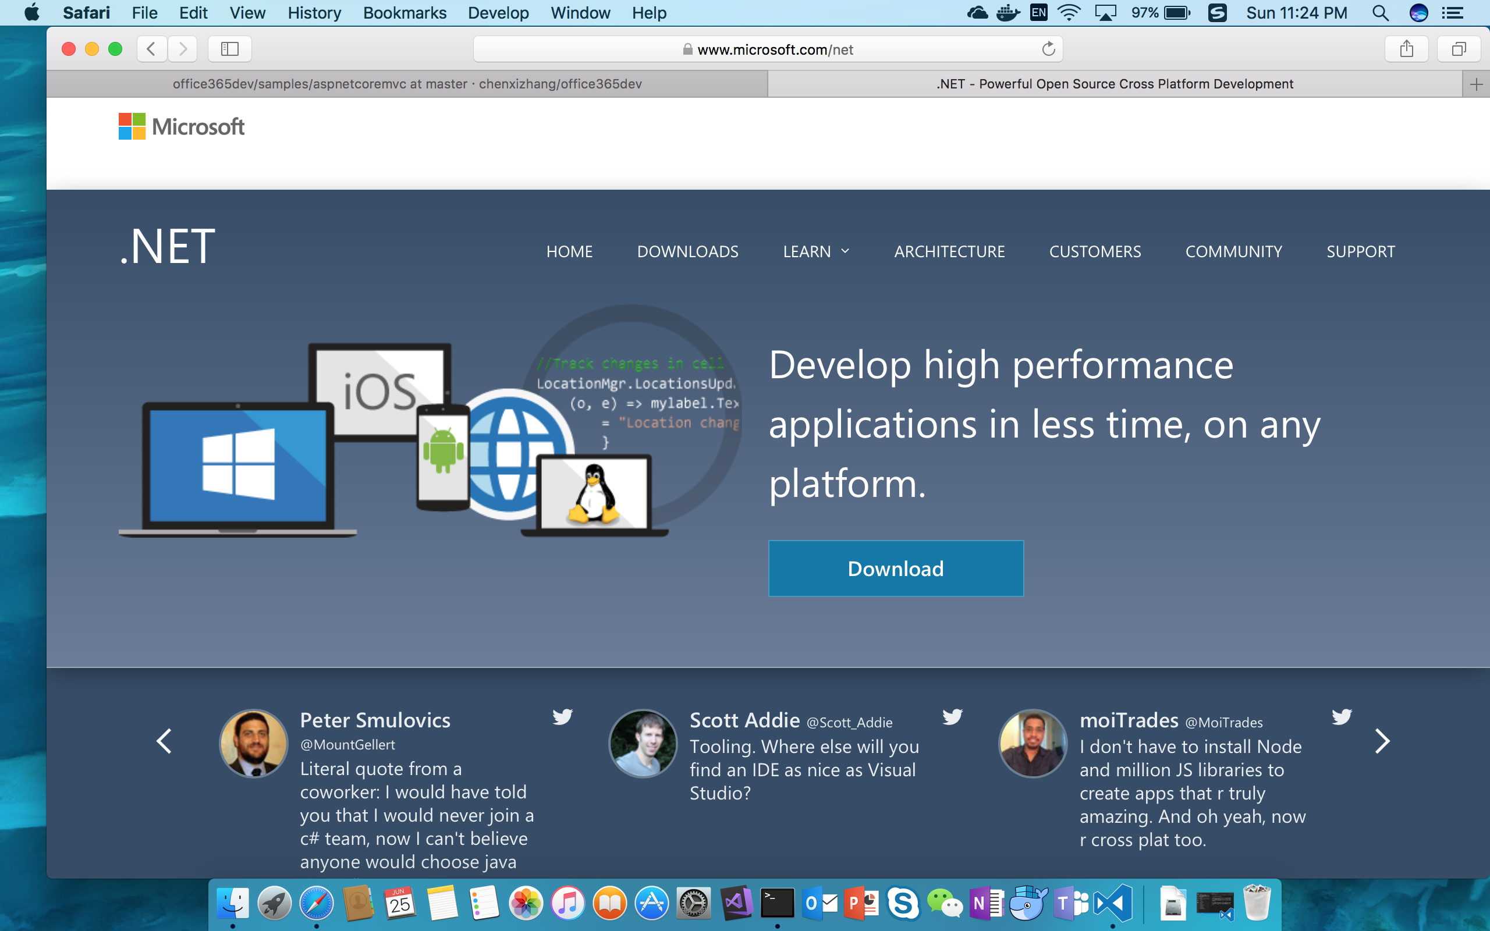Open Notification Center from menu bar
Viewport: 1490px width, 931px height.
point(1452,13)
